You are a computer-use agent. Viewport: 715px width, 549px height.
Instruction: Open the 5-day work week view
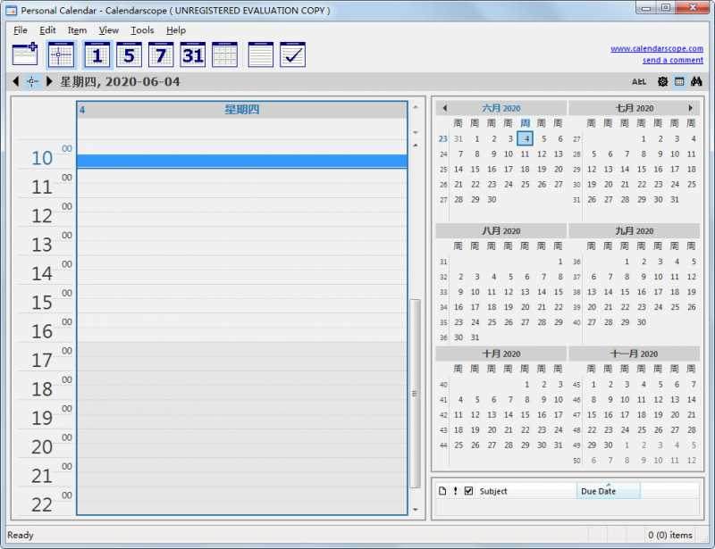pos(128,54)
